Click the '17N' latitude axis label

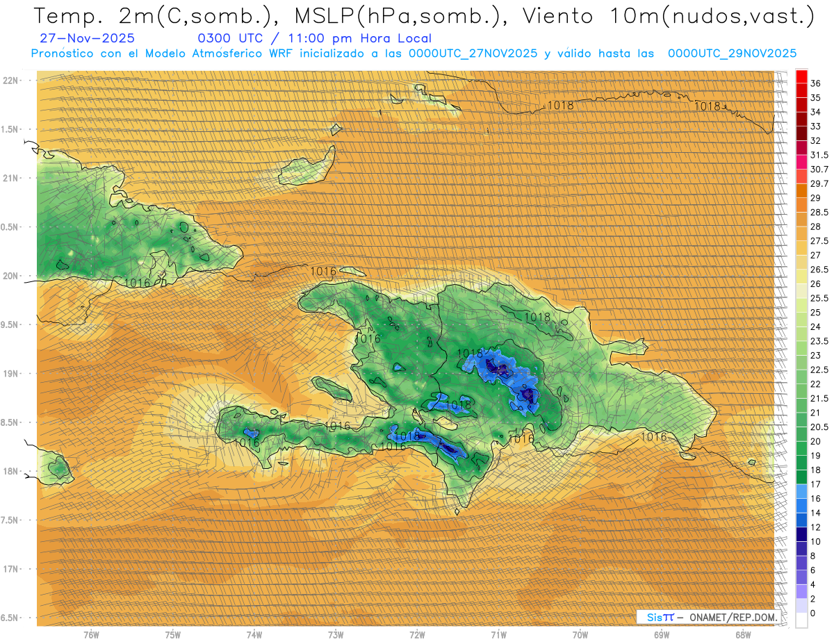(10, 569)
